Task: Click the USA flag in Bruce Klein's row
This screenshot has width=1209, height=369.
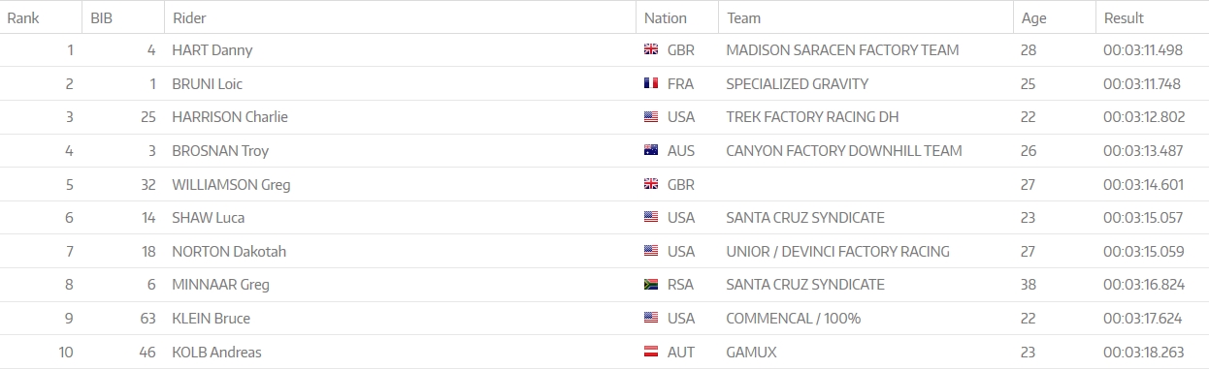Action: click(x=651, y=318)
